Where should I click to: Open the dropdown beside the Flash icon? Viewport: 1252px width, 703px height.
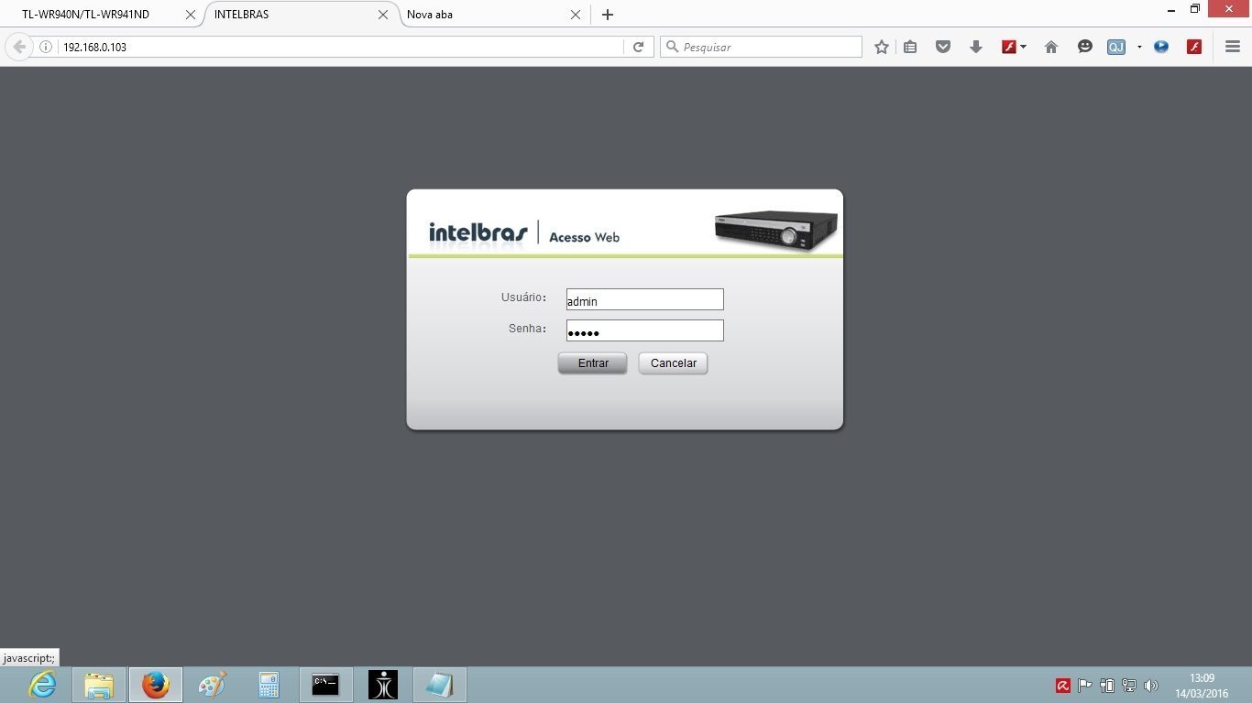(1023, 47)
